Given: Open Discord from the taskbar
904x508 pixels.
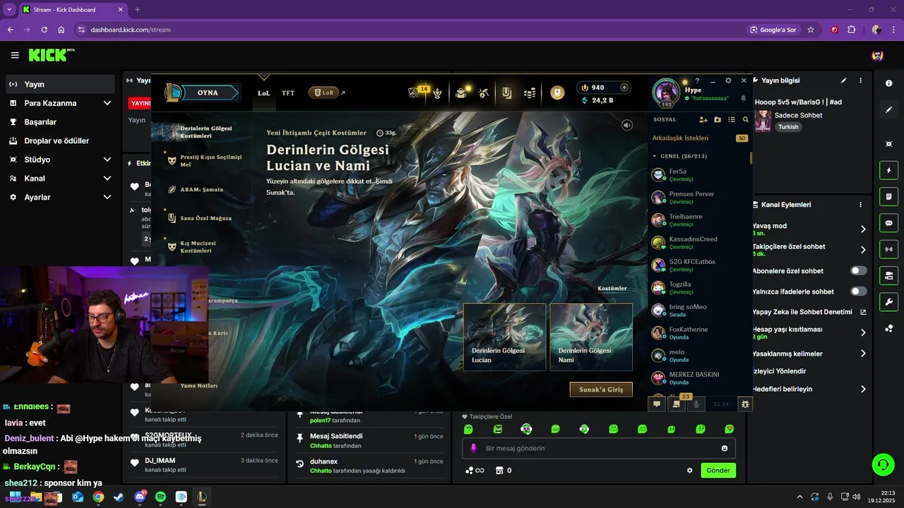Looking at the screenshot, I should 140,497.
